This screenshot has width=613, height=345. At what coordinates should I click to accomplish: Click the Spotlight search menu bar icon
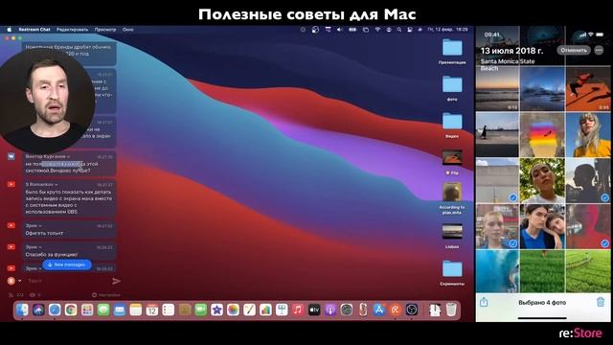click(x=398, y=30)
